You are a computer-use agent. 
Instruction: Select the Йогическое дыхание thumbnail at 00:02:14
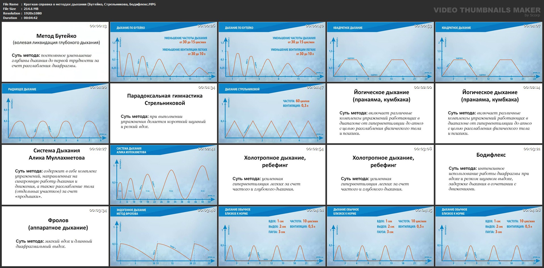tap(489, 113)
